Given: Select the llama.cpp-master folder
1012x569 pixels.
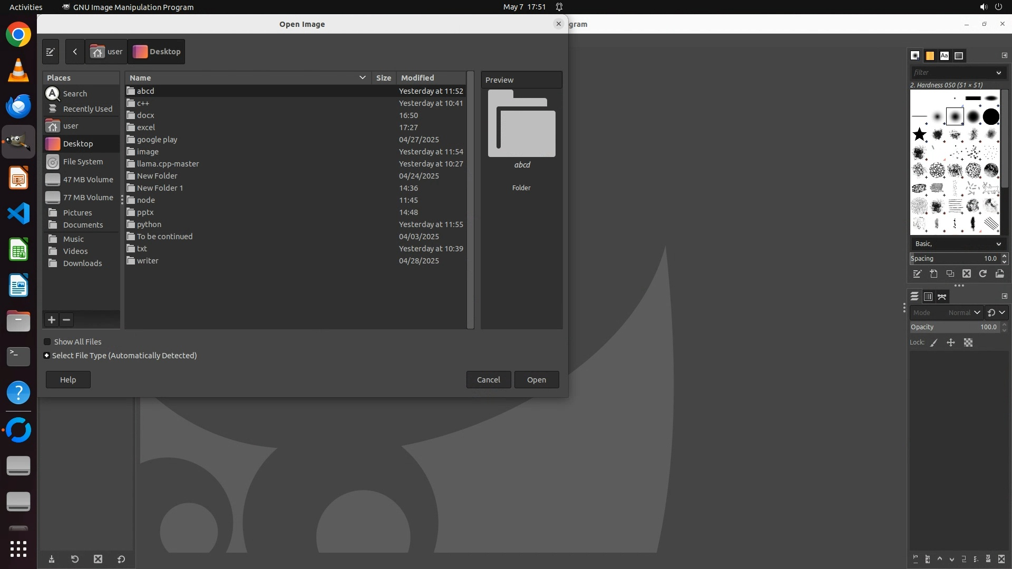Looking at the screenshot, I should click(x=168, y=164).
